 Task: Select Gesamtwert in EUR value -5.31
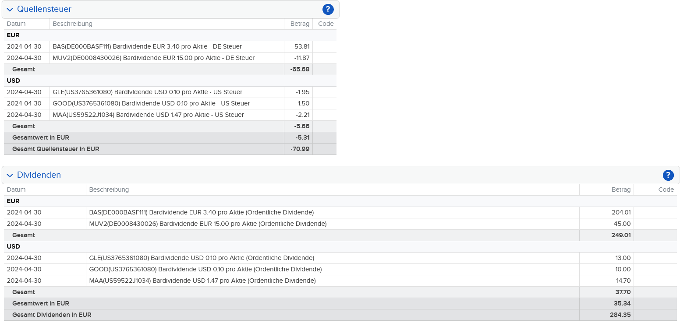[302, 137]
